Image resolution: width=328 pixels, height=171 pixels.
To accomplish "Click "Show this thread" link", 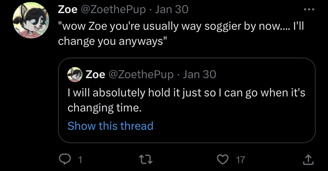I will click(110, 126).
